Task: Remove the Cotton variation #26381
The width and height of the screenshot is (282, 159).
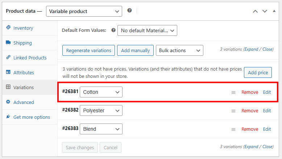Action: point(250,92)
